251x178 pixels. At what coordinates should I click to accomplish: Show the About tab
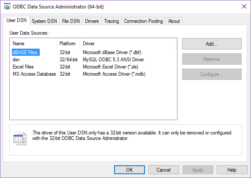(x=174, y=21)
